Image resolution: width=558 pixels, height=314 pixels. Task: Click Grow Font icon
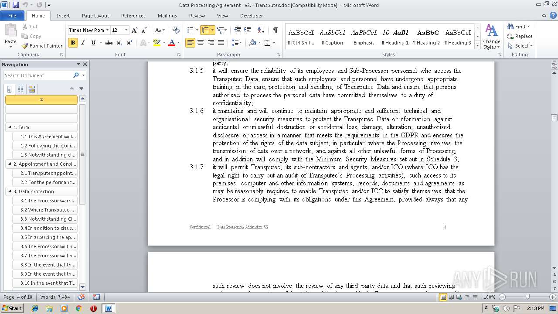[x=135, y=30]
